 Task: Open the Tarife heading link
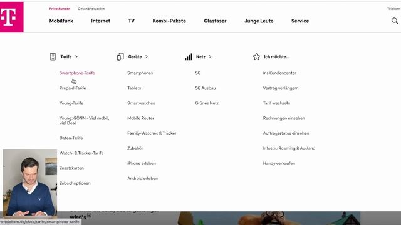click(x=66, y=57)
